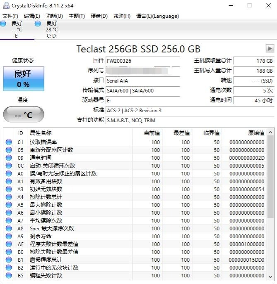
Task: Select the C: D: drive status orb
Action: point(38,24)
